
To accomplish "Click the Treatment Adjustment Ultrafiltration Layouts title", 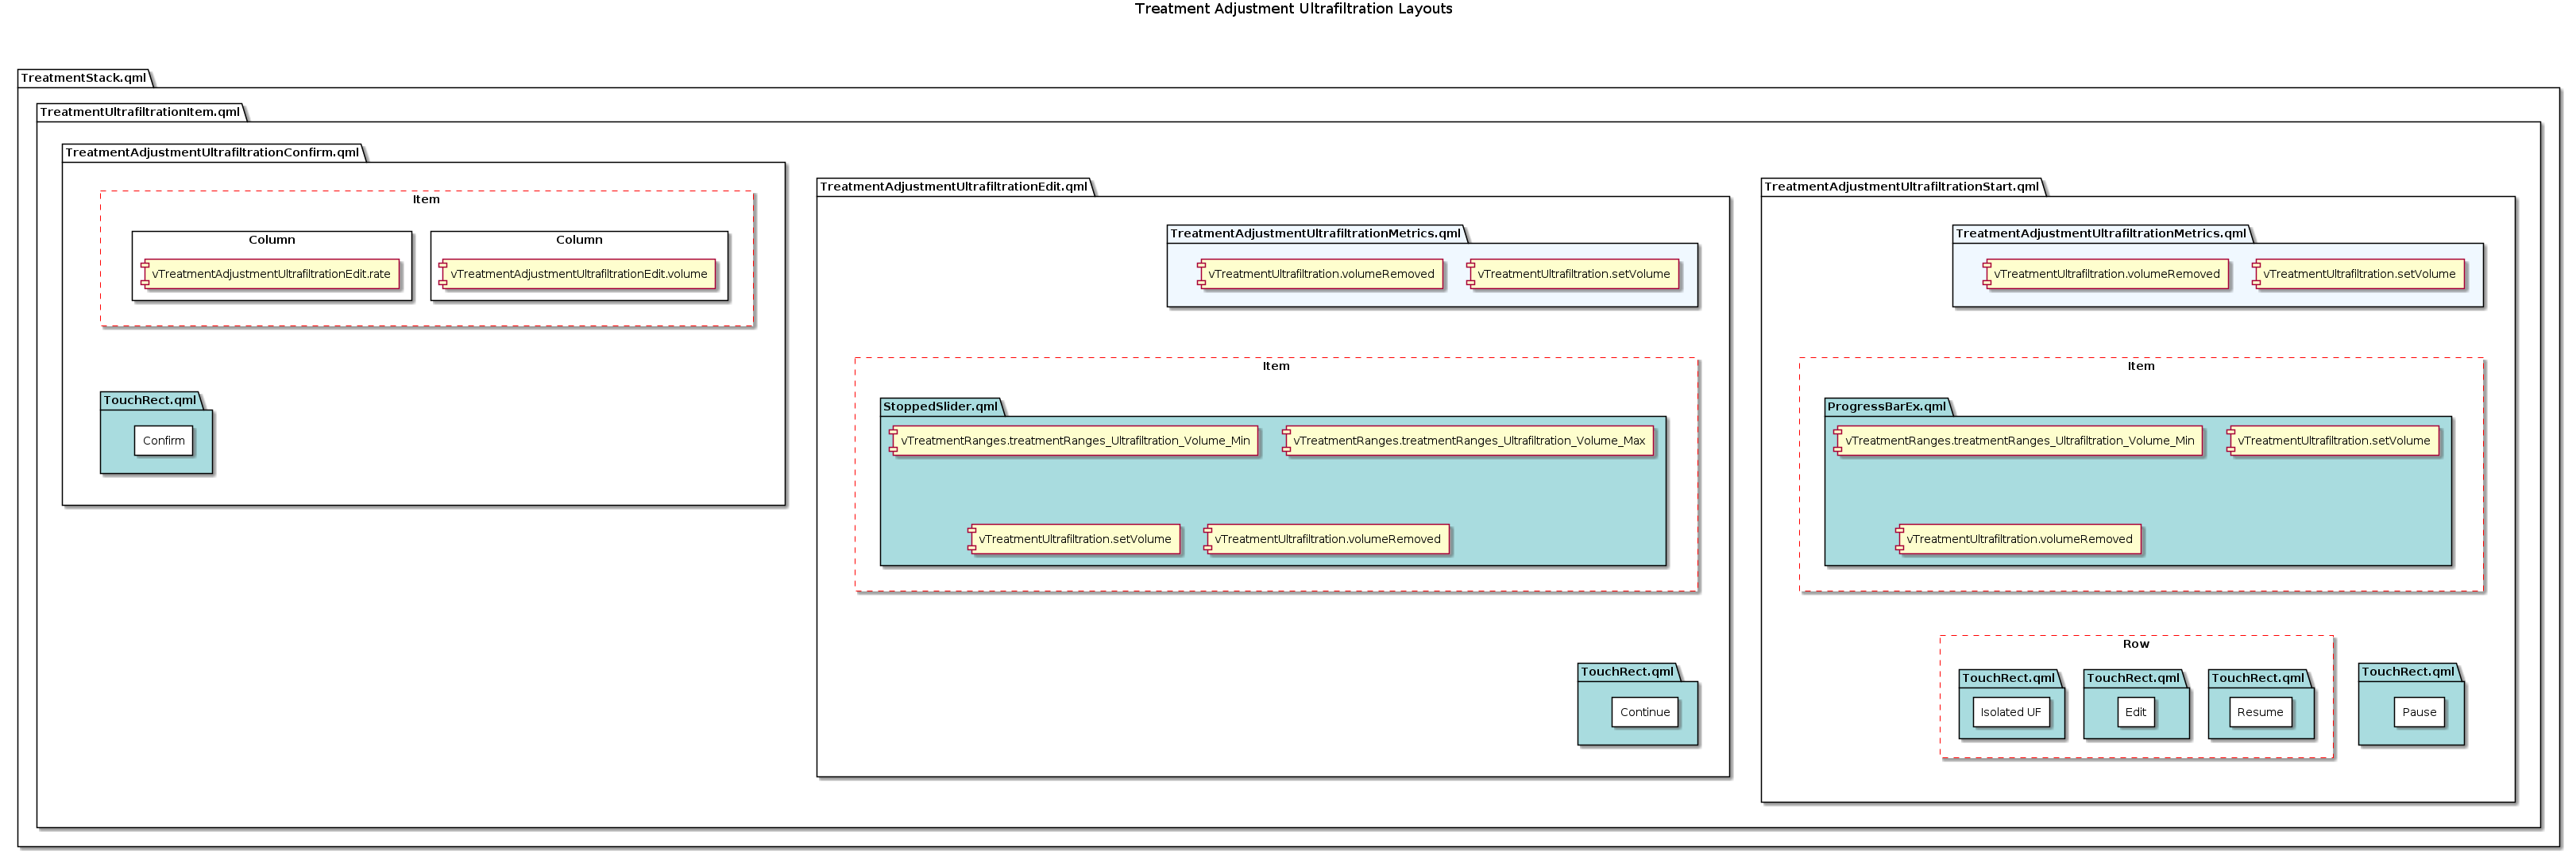I will click(x=1293, y=9).
